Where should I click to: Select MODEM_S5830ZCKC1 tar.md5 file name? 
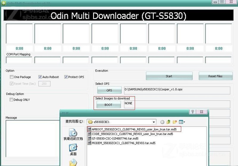tap(123, 143)
